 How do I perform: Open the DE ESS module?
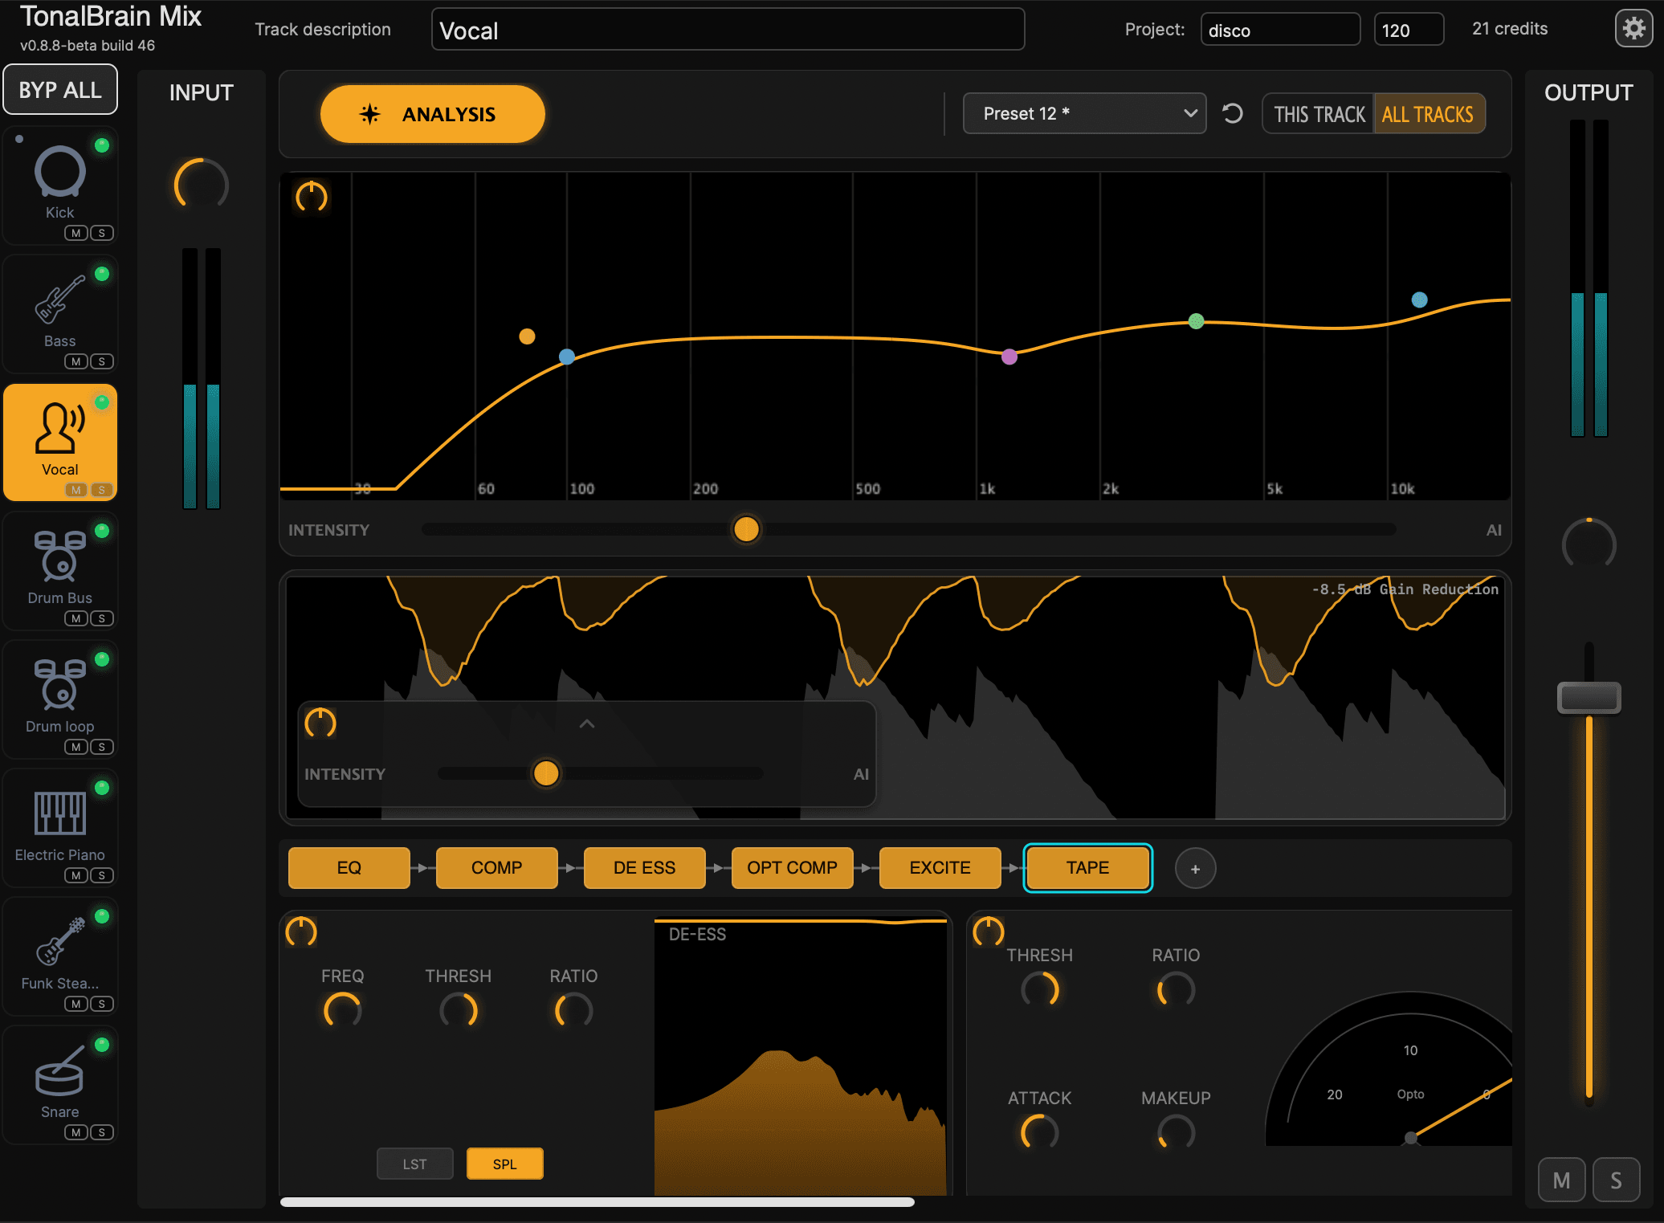(645, 868)
